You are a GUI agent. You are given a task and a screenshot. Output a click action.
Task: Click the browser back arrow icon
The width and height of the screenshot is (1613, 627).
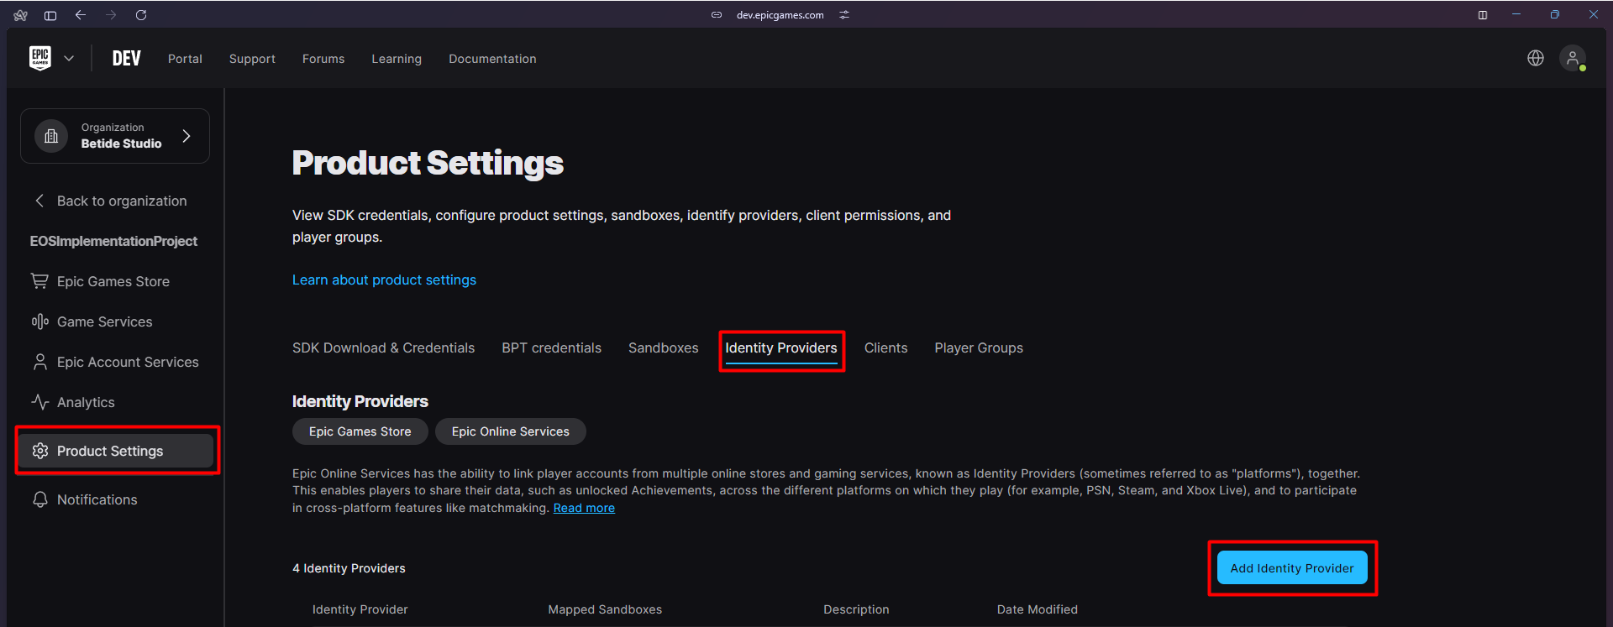pos(81,15)
